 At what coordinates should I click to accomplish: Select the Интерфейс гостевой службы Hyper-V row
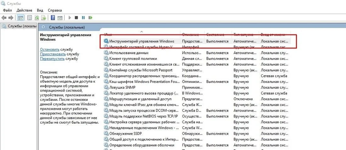tap(196, 47)
